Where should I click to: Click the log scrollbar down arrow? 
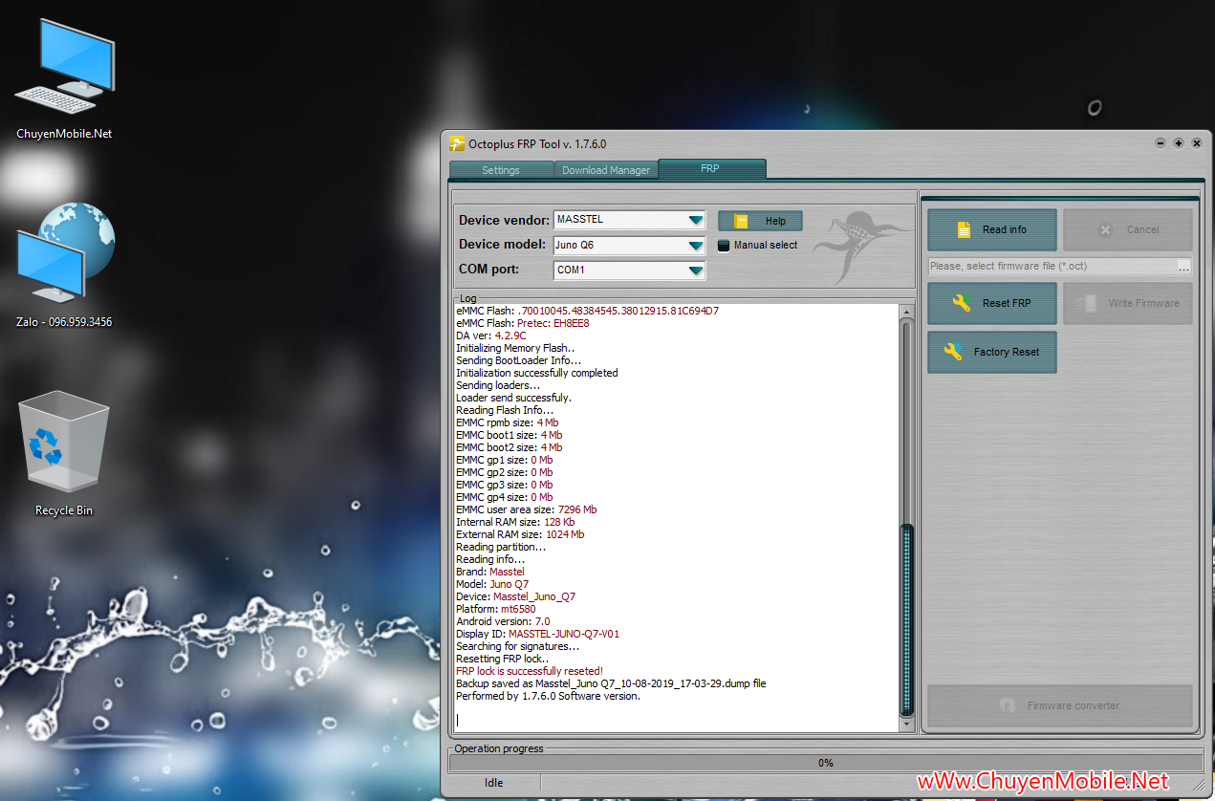(x=907, y=725)
